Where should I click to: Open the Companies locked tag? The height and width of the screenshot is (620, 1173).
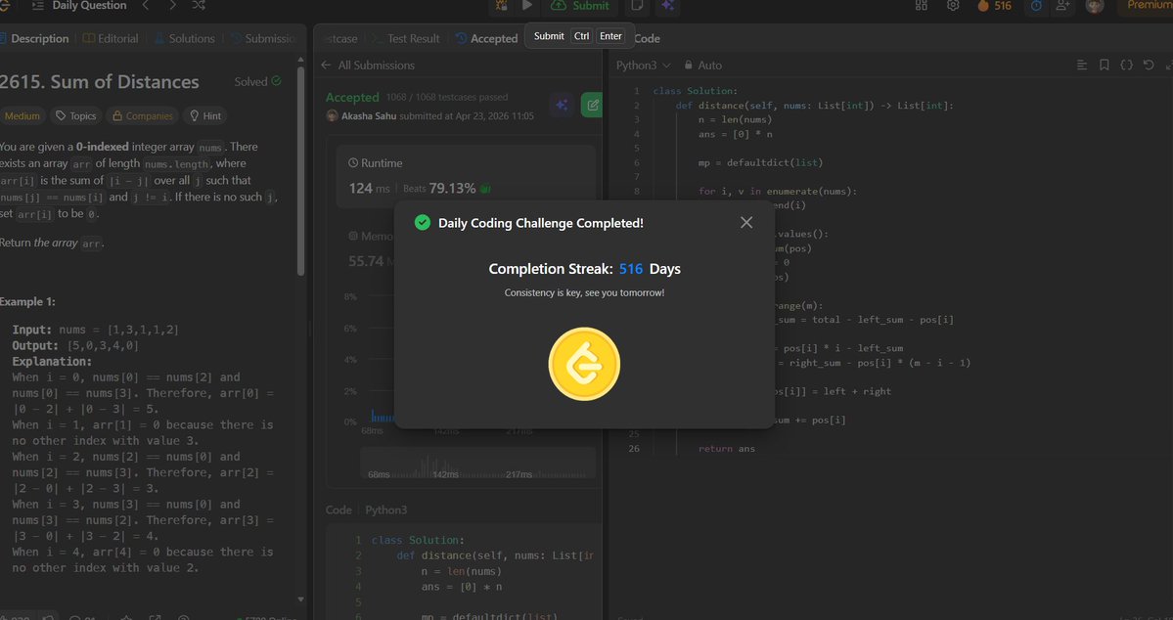(143, 116)
